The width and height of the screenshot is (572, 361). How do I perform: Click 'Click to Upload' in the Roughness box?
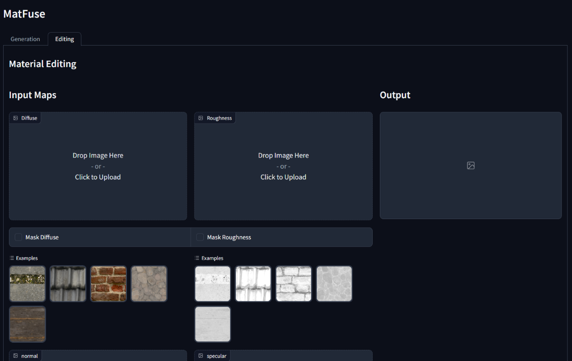pos(283,177)
